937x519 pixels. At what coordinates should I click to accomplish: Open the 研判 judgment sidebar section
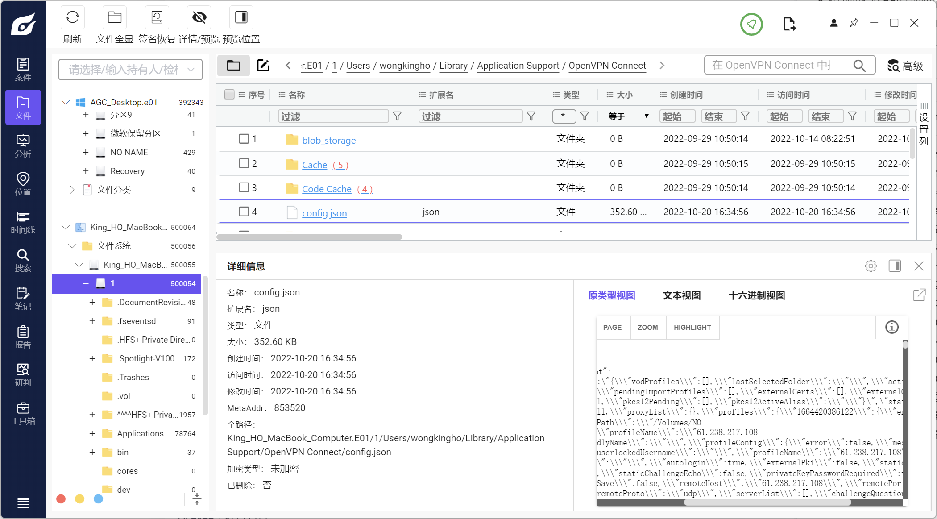pos(23,375)
